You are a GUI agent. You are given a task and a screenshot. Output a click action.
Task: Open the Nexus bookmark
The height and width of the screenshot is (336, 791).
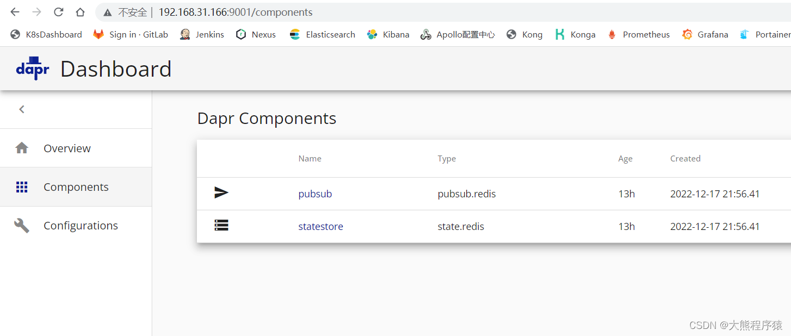click(263, 34)
